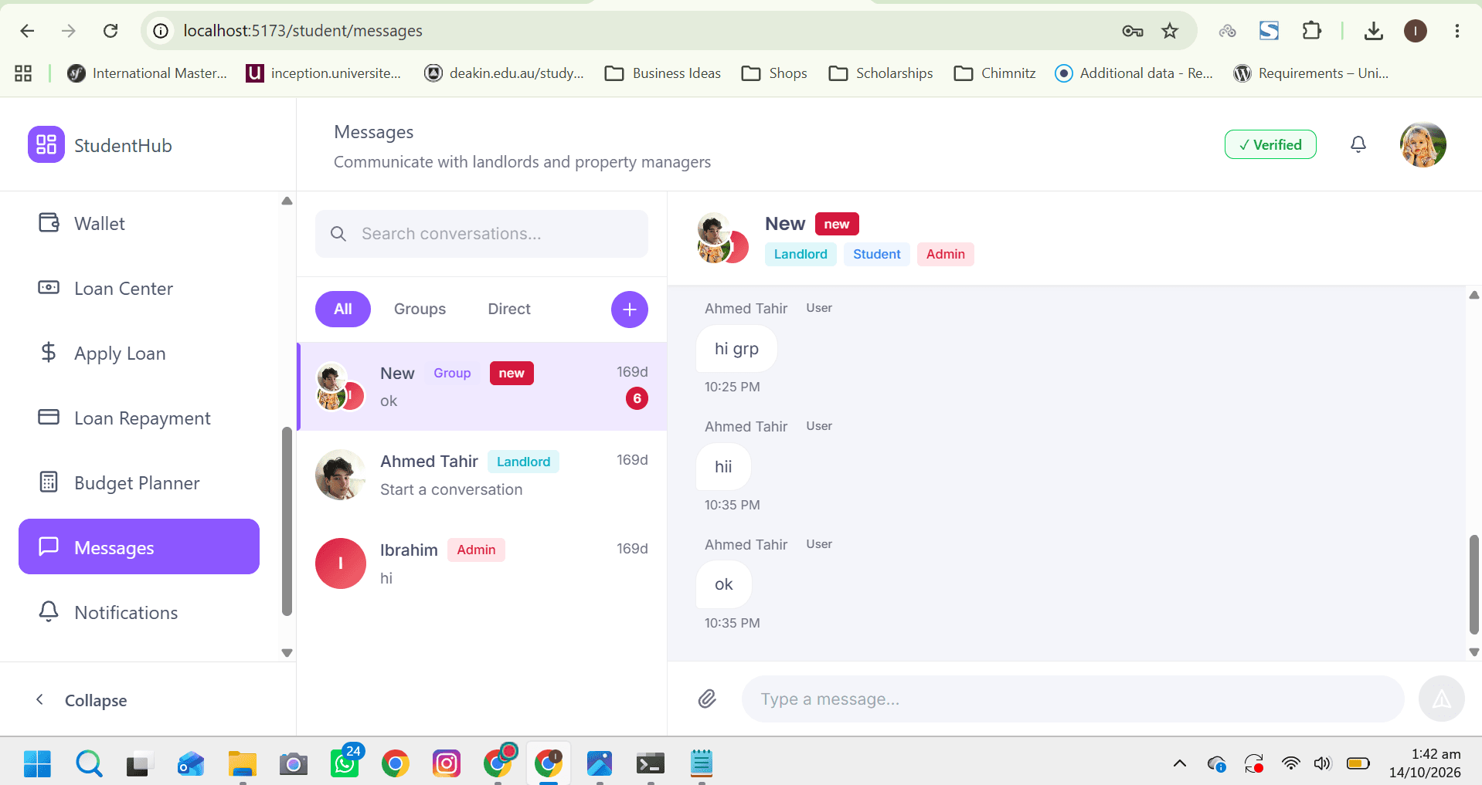Click the Student tag in chat header
Image resolution: width=1482 pixels, height=785 pixels.
click(876, 254)
